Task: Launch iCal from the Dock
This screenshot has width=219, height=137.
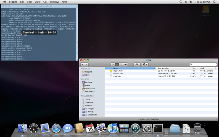Action: (90, 128)
